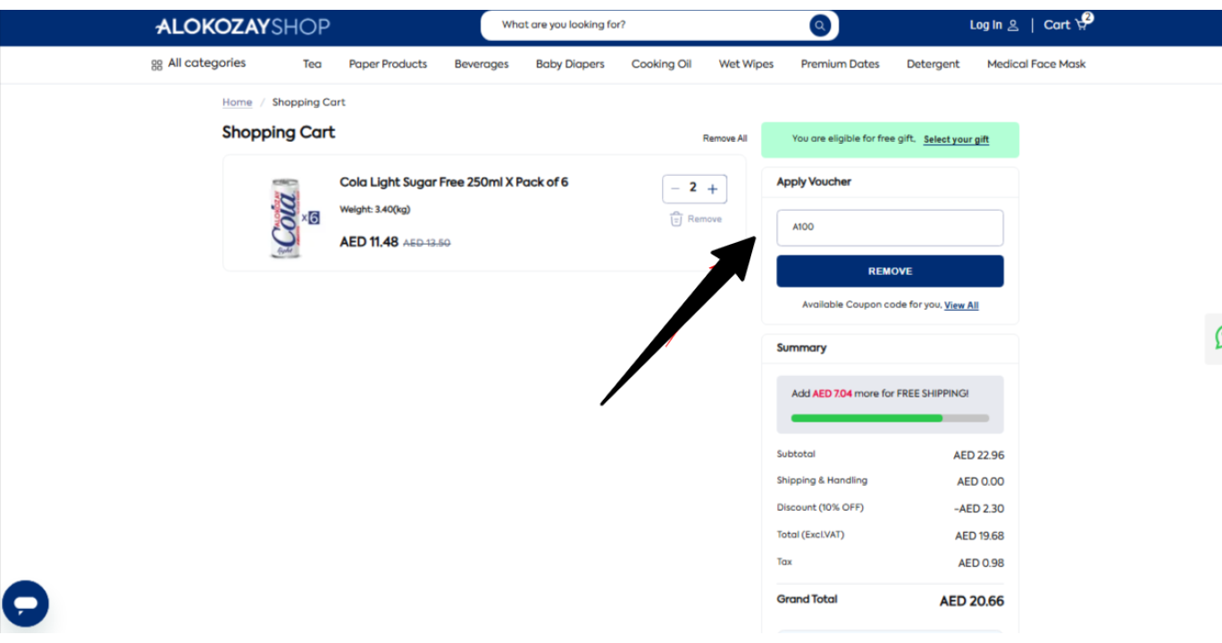Image resolution: width=1222 pixels, height=643 pixels.
Task: Click the search magnifier icon
Action: 820,25
